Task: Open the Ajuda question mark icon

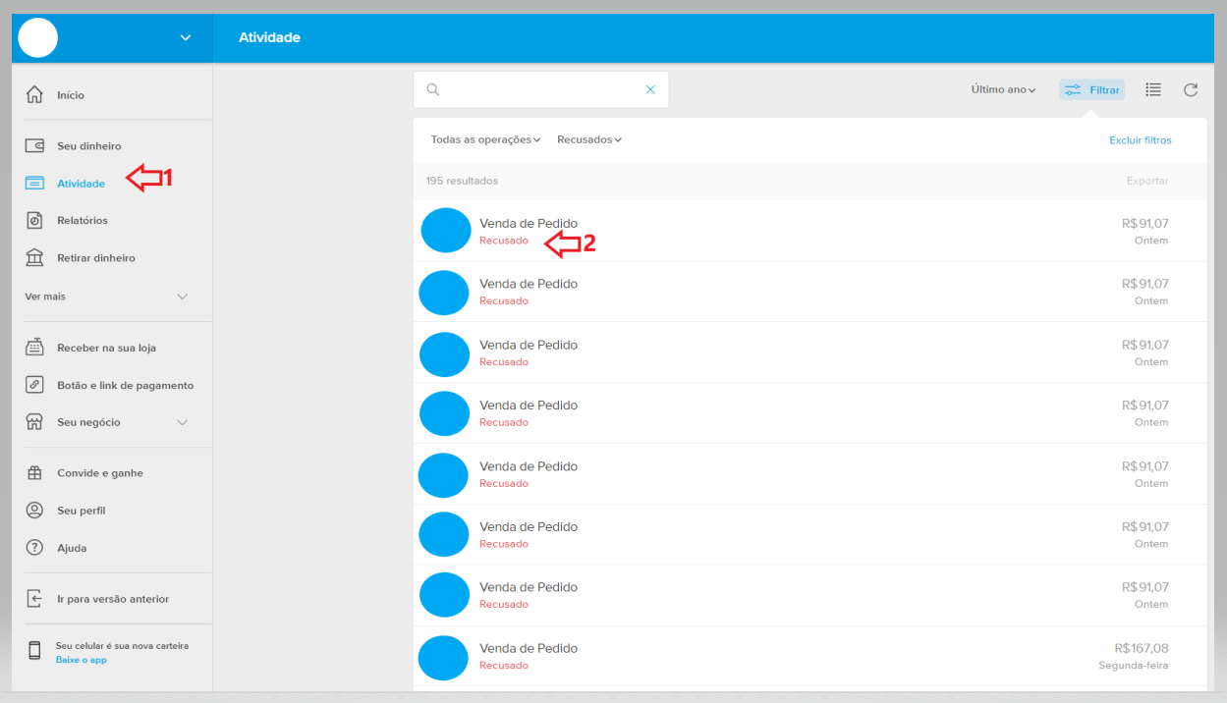Action: point(34,548)
